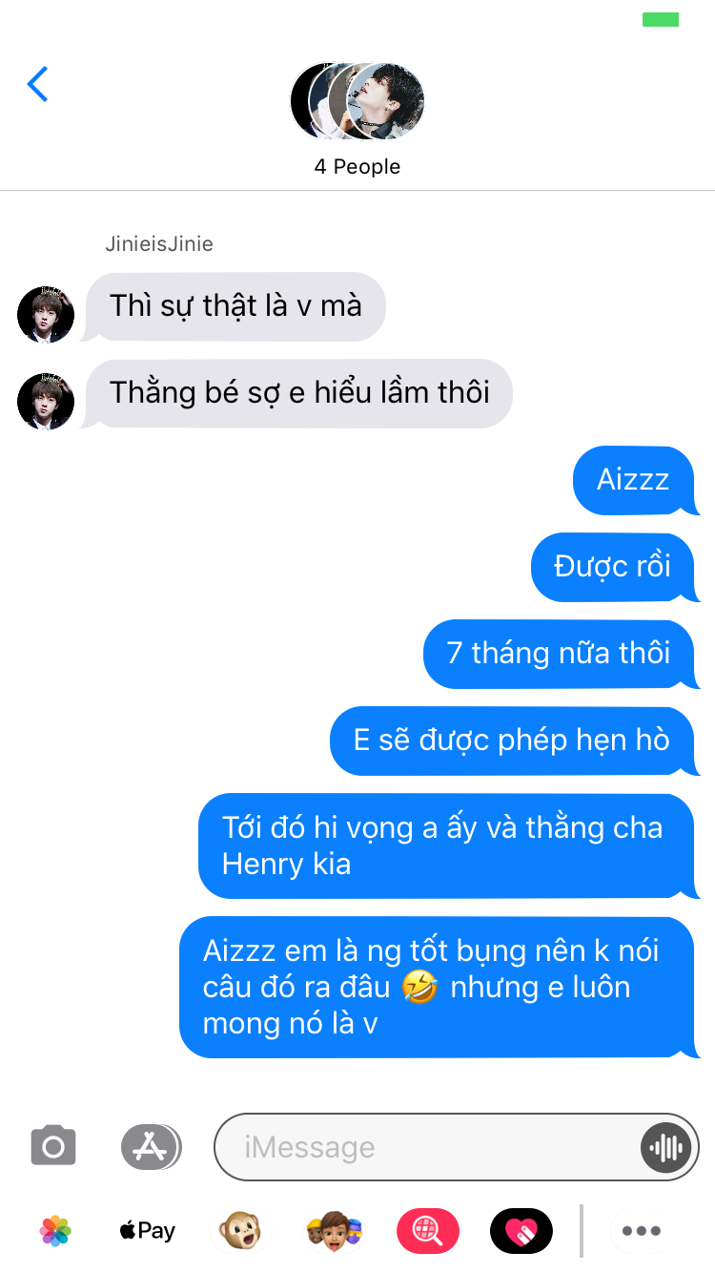Tap the audio record waveform button
Viewport: 715px width, 1273px height.
pos(665,1147)
